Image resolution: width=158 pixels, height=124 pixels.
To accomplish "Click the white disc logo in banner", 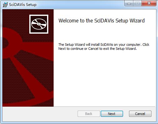I will 39,24.
